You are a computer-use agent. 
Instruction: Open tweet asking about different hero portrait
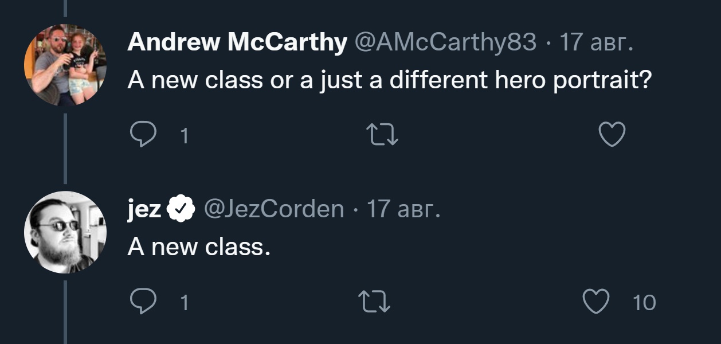click(x=390, y=80)
